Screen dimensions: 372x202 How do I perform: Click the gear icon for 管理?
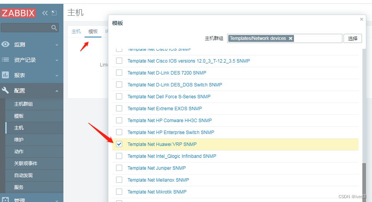pos(5,200)
